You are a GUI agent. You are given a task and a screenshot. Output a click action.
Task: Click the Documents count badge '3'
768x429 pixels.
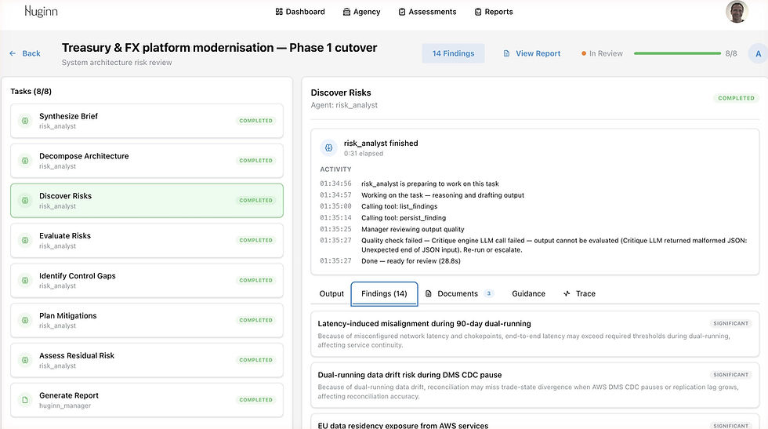pos(488,293)
